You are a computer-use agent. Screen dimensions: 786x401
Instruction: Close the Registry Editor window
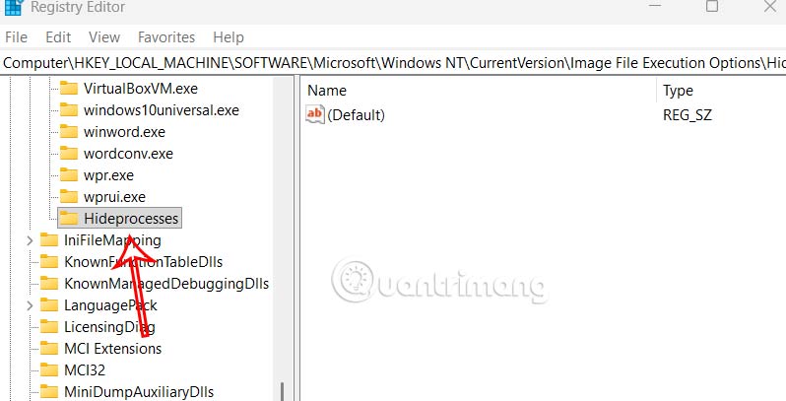tap(770, 6)
